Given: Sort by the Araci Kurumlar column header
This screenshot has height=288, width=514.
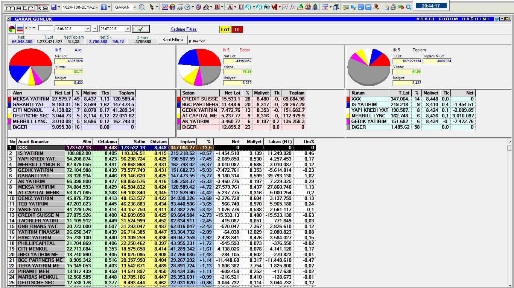Looking at the screenshot, I should 41,142.
